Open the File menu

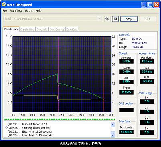(5, 11)
